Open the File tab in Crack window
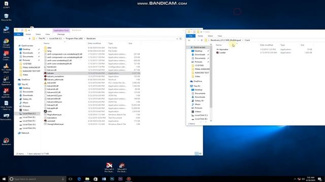This screenshot has height=182, width=325. click(x=191, y=36)
